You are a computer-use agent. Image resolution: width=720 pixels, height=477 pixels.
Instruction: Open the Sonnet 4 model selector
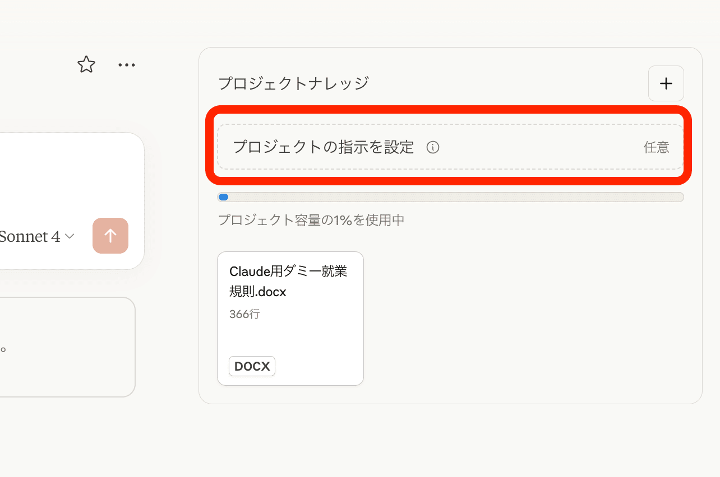point(34,236)
